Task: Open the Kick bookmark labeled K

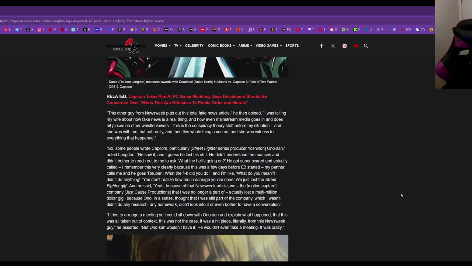Action: [357, 30]
